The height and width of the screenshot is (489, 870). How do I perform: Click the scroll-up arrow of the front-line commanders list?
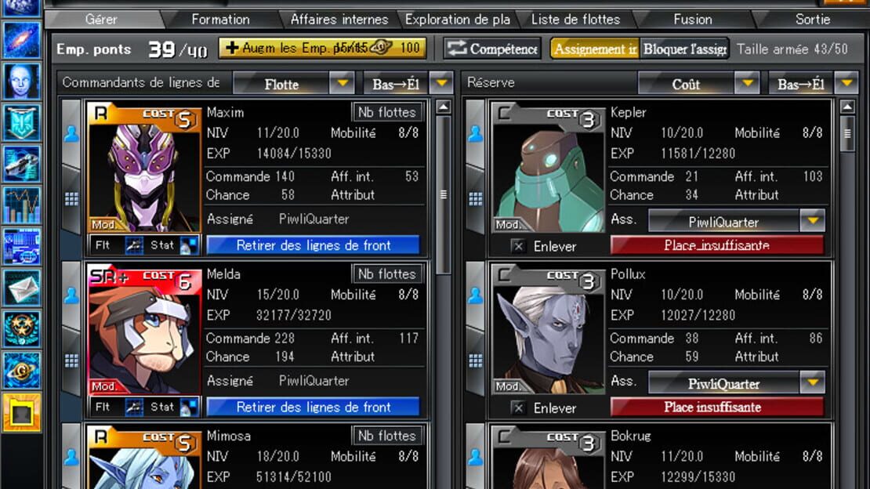tap(444, 107)
